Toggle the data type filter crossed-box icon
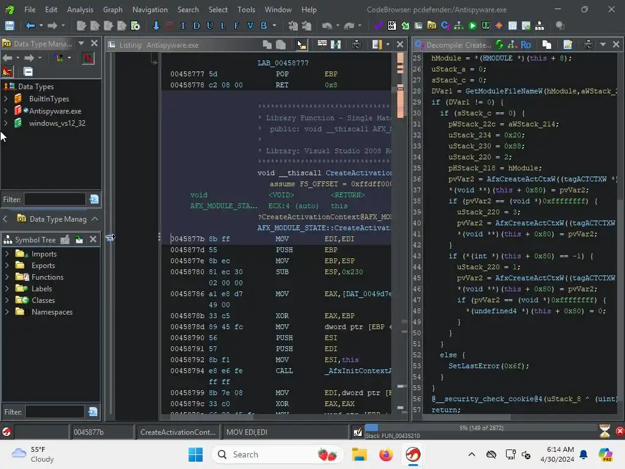The width and height of the screenshot is (625, 469). point(88,59)
